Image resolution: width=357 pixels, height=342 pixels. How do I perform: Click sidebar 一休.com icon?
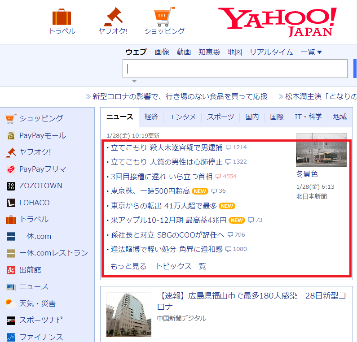tap(11, 237)
